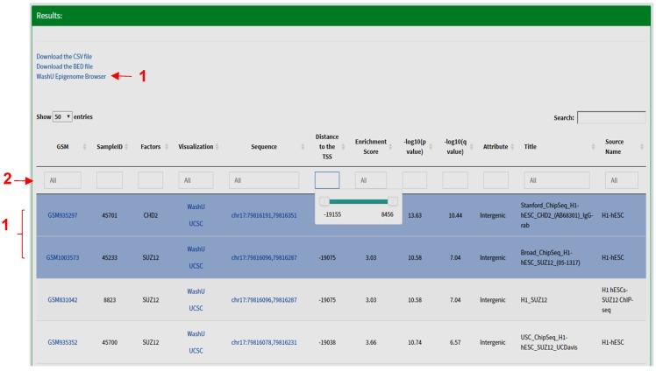
Task: Open the Show entries count dropdown
Action: tap(61, 117)
